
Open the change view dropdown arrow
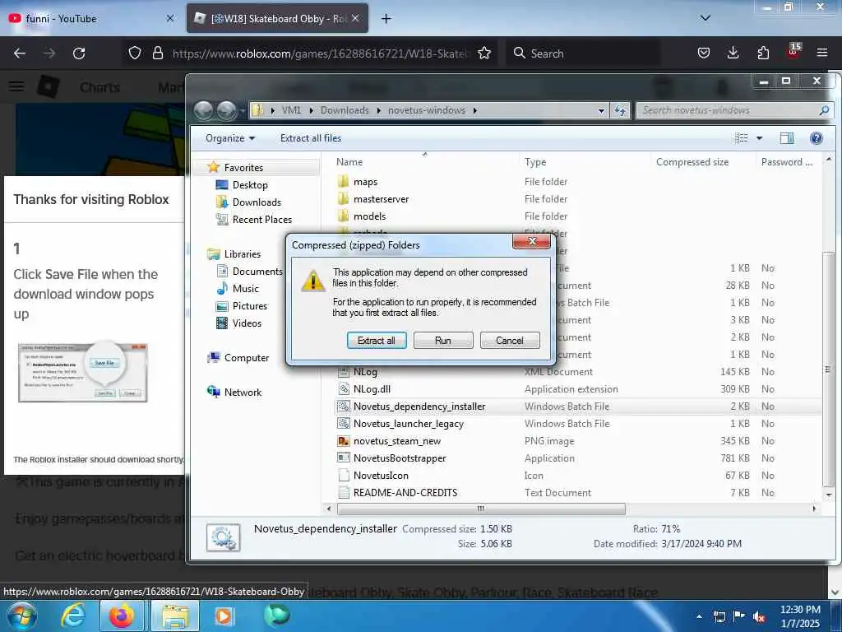tap(759, 138)
